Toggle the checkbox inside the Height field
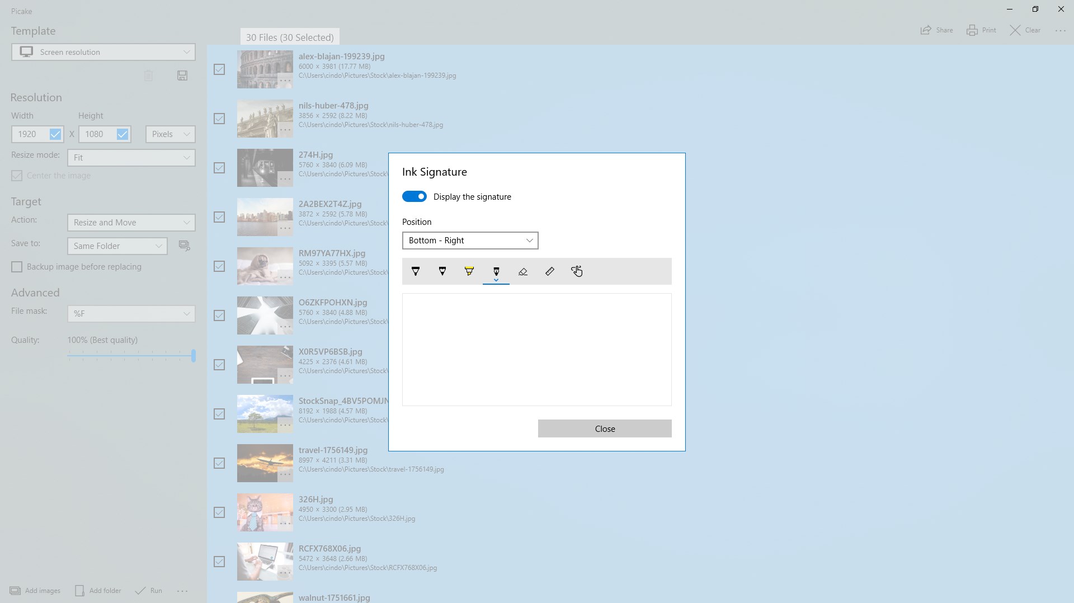 click(123, 134)
